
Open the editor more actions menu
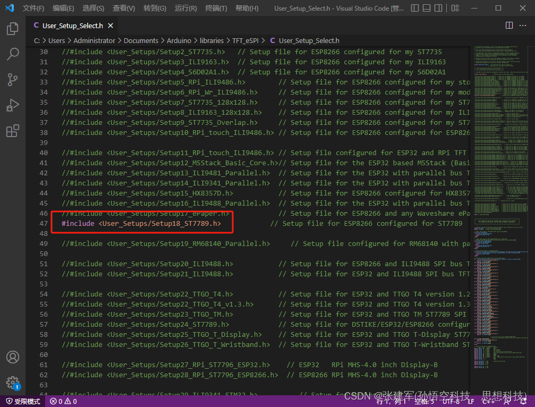(x=523, y=25)
